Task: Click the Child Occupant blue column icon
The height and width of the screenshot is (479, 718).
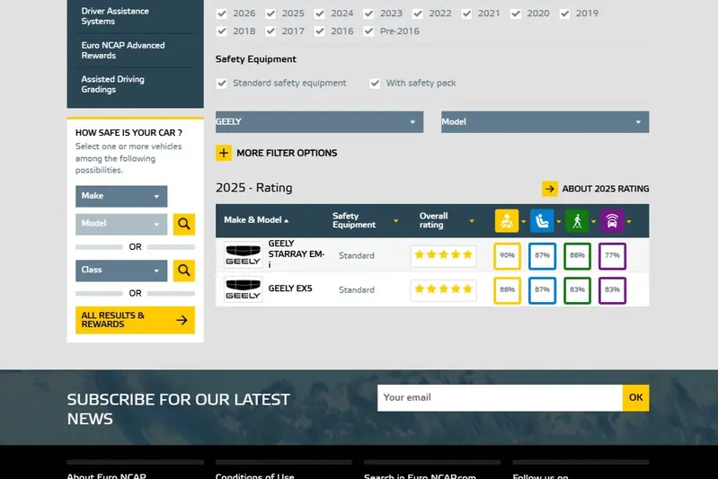Action: point(542,220)
